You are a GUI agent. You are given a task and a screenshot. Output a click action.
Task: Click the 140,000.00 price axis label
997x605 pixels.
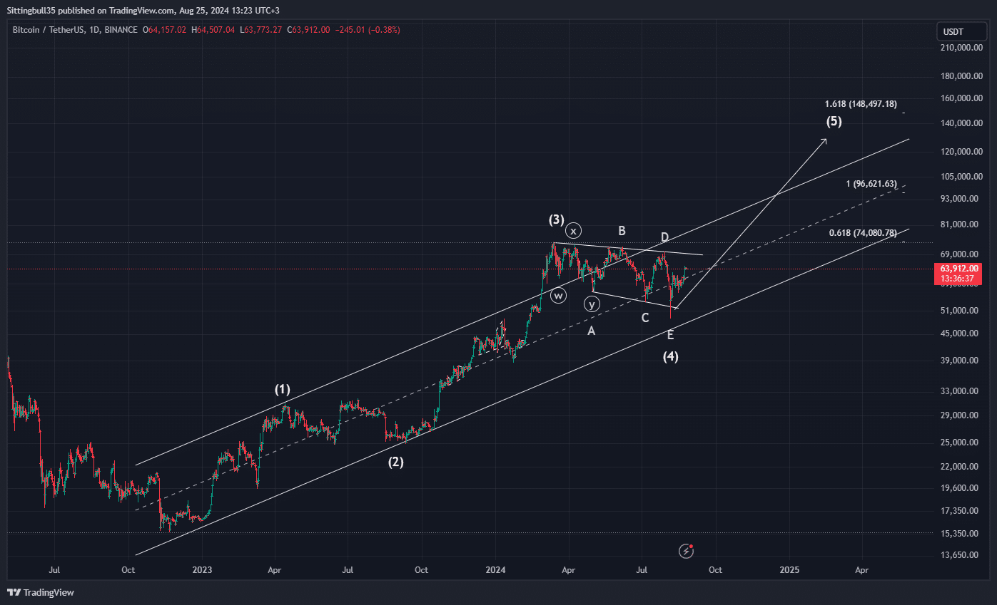click(x=963, y=123)
